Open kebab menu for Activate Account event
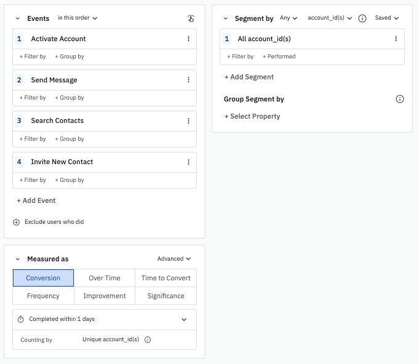This screenshot has height=364, width=419. pos(188,39)
